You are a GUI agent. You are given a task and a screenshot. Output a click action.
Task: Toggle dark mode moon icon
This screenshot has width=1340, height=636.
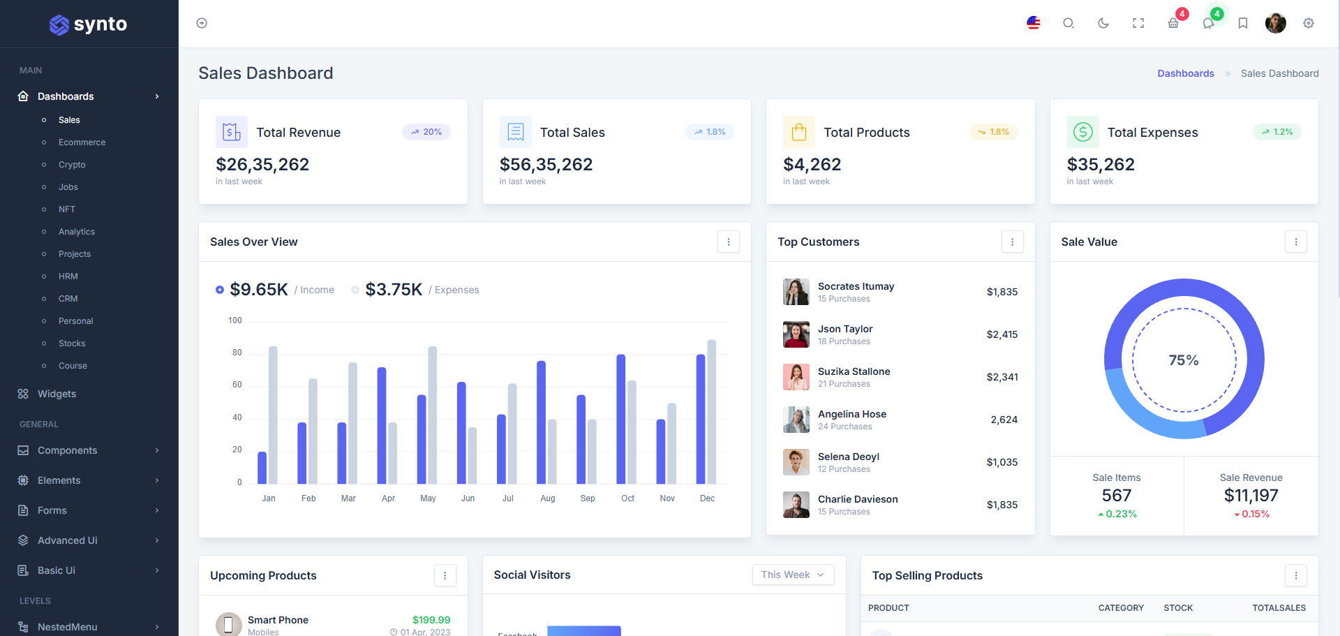click(1103, 23)
